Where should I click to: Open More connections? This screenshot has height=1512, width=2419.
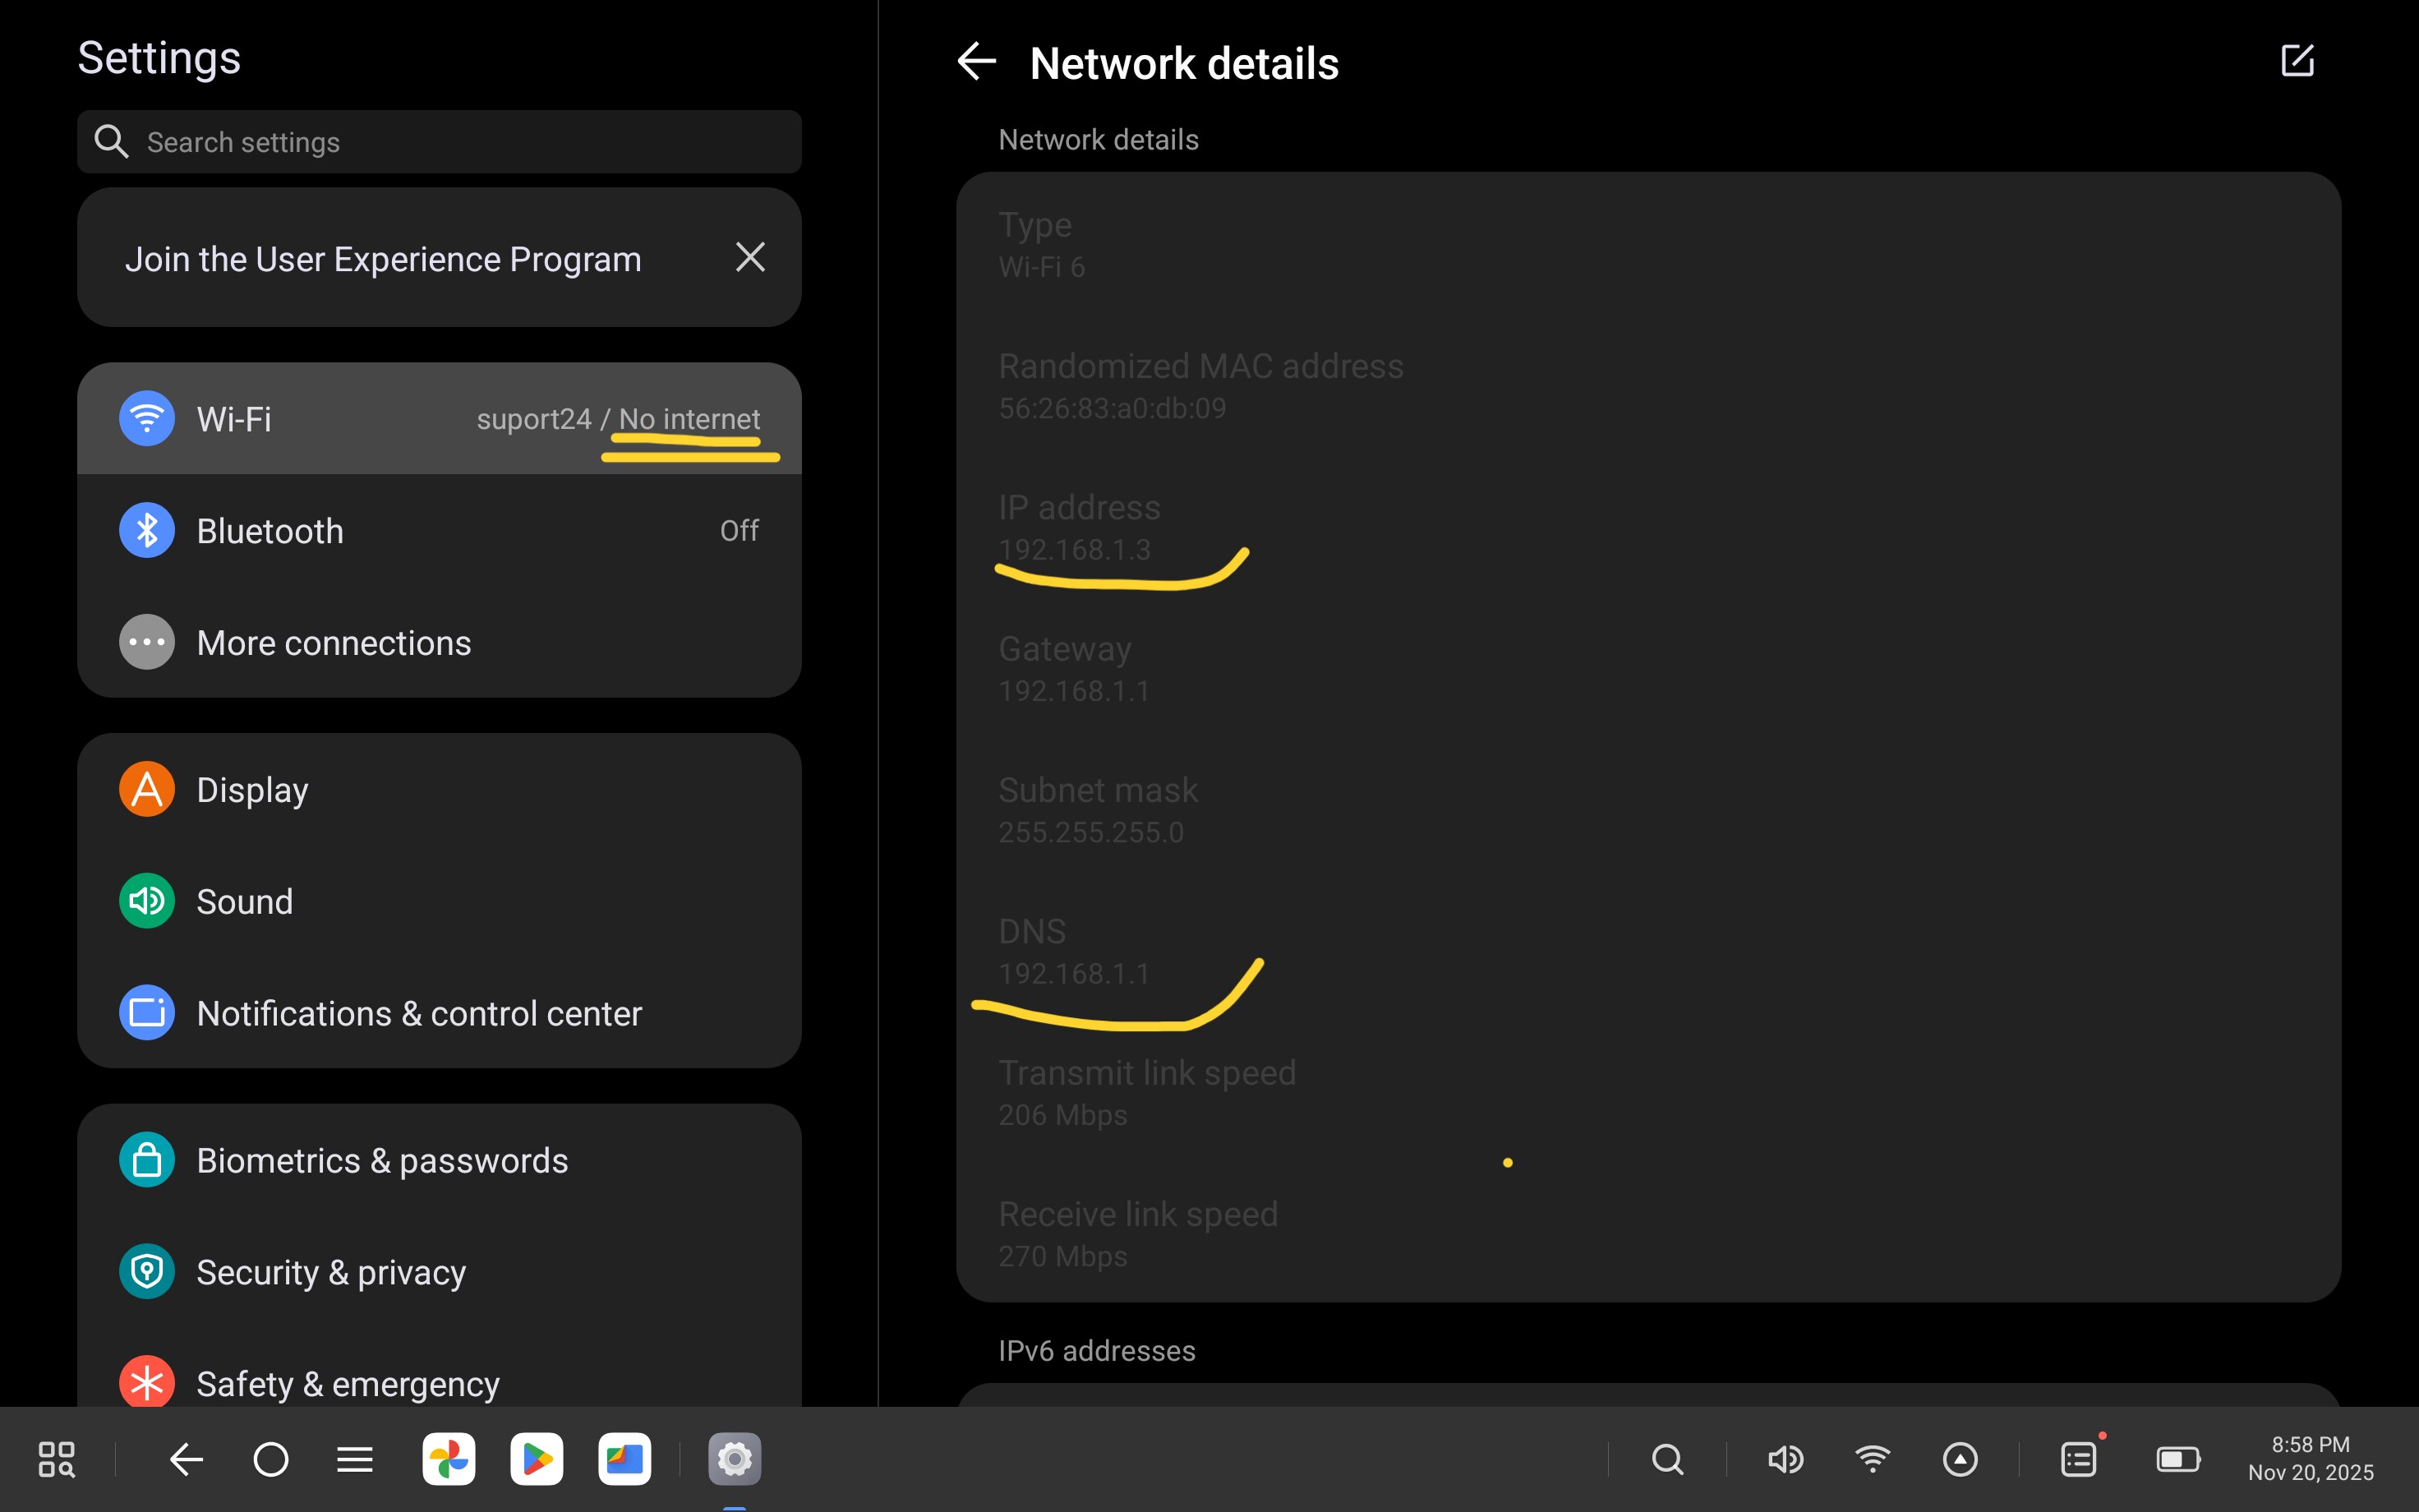(439, 642)
